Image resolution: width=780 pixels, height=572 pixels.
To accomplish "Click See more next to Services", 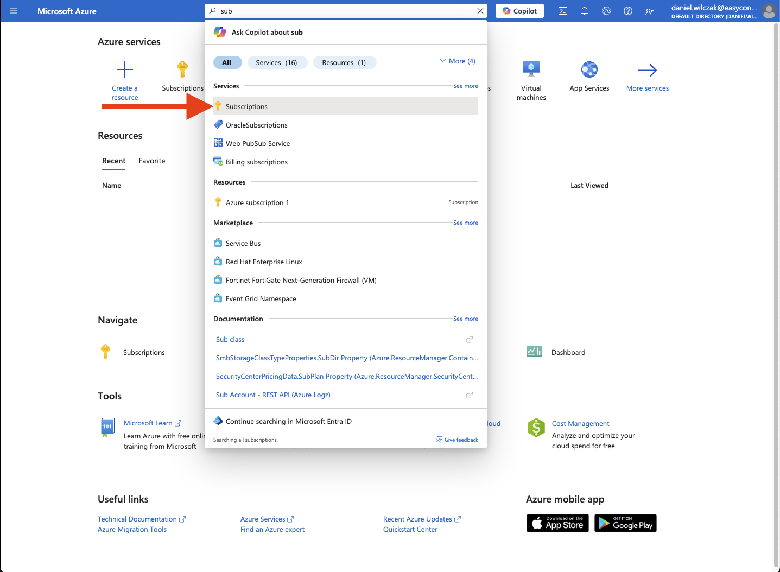I will (466, 86).
